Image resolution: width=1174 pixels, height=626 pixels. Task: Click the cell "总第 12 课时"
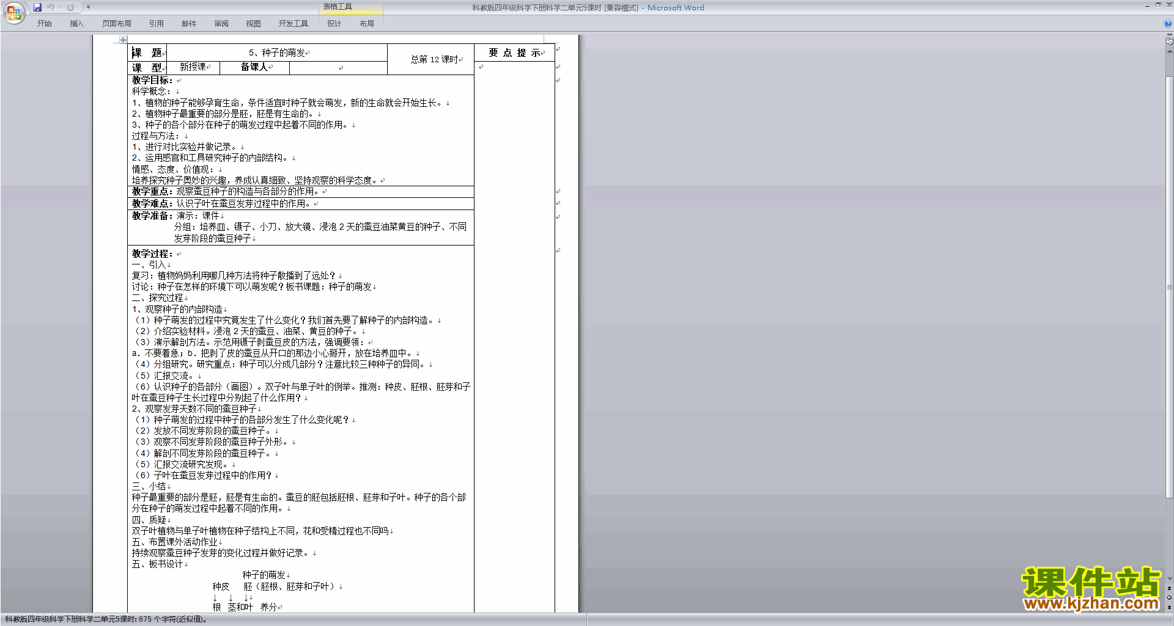[430, 59]
